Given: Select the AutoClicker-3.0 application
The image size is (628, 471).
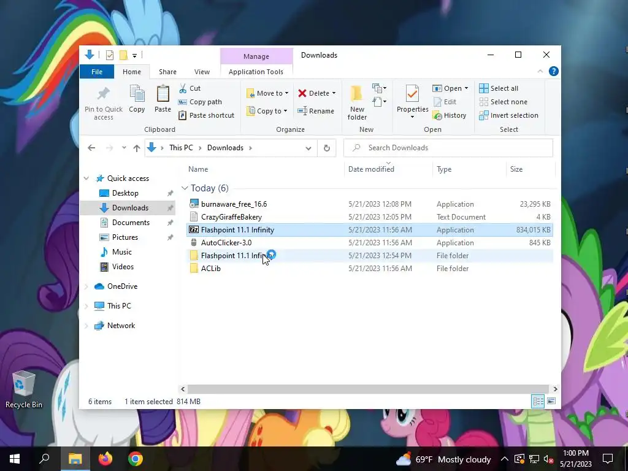Looking at the screenshot, I should [370, 243].
